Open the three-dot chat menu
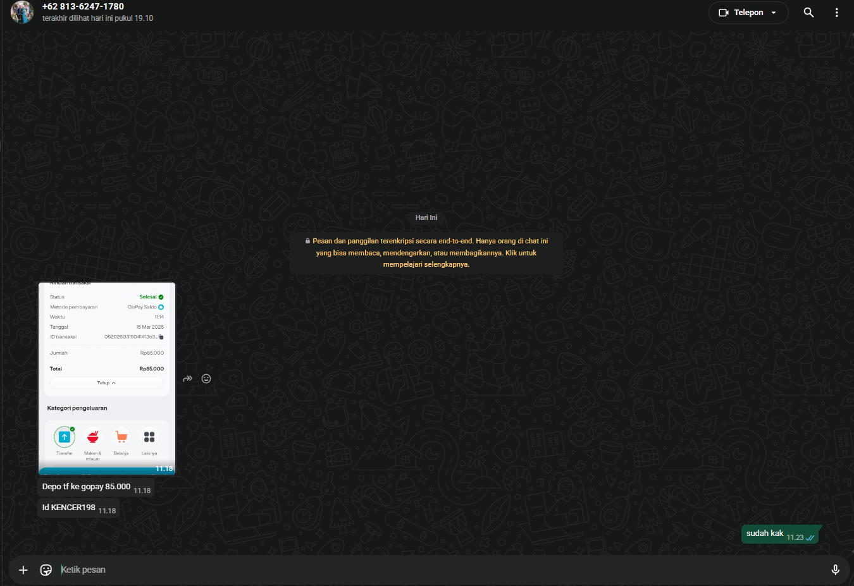This screenshot has width=854, height=586. 836,13
